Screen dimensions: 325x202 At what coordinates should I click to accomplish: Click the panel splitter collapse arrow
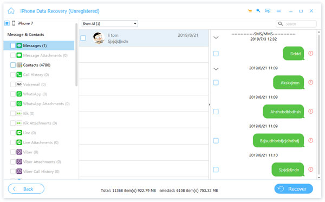[209, 105]
